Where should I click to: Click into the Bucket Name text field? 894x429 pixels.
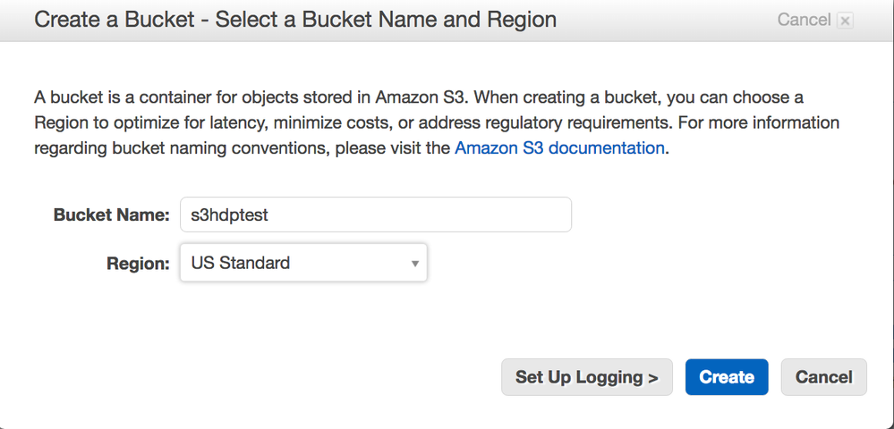pyautogui.click(x=375, y=214)
